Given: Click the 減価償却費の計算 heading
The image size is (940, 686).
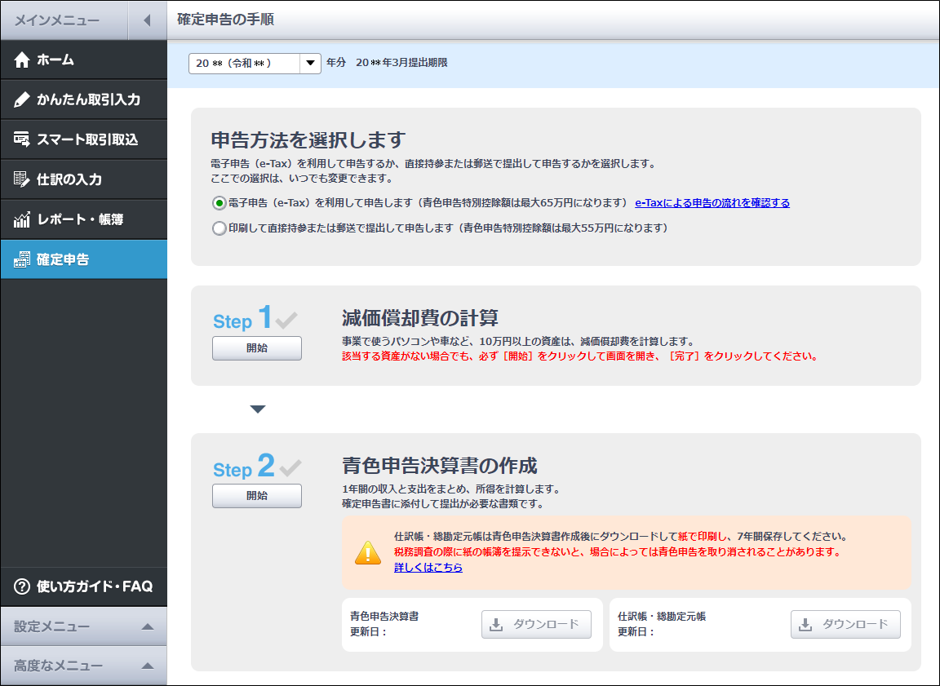Looking at the screenshot, I should click(420, 317).
